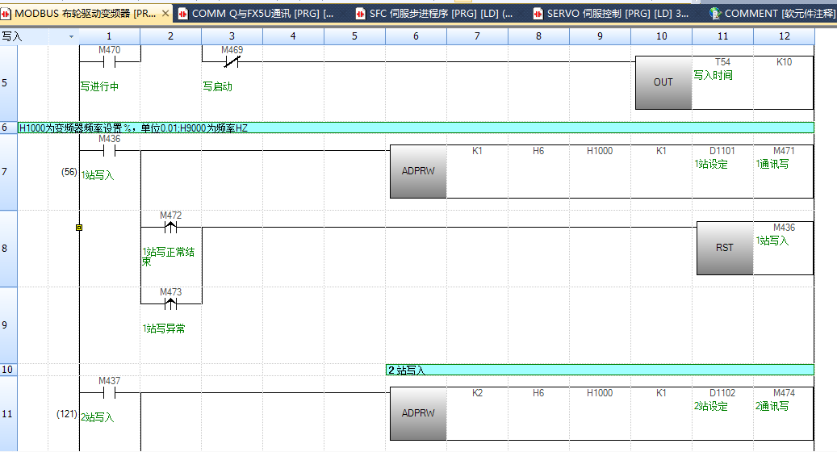The width and height of the screenshot is (837, 452).
Task: Select the ADPRW block in row 7
Action: [x=418, y=172]
